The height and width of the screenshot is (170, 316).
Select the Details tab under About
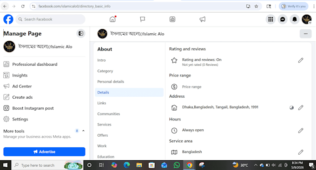[129, 93]
